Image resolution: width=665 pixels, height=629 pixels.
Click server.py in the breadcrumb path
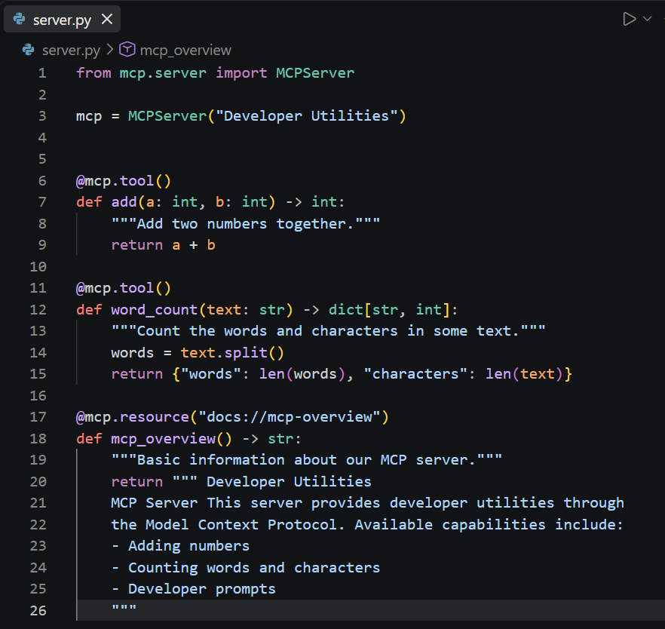click(71, 51)
